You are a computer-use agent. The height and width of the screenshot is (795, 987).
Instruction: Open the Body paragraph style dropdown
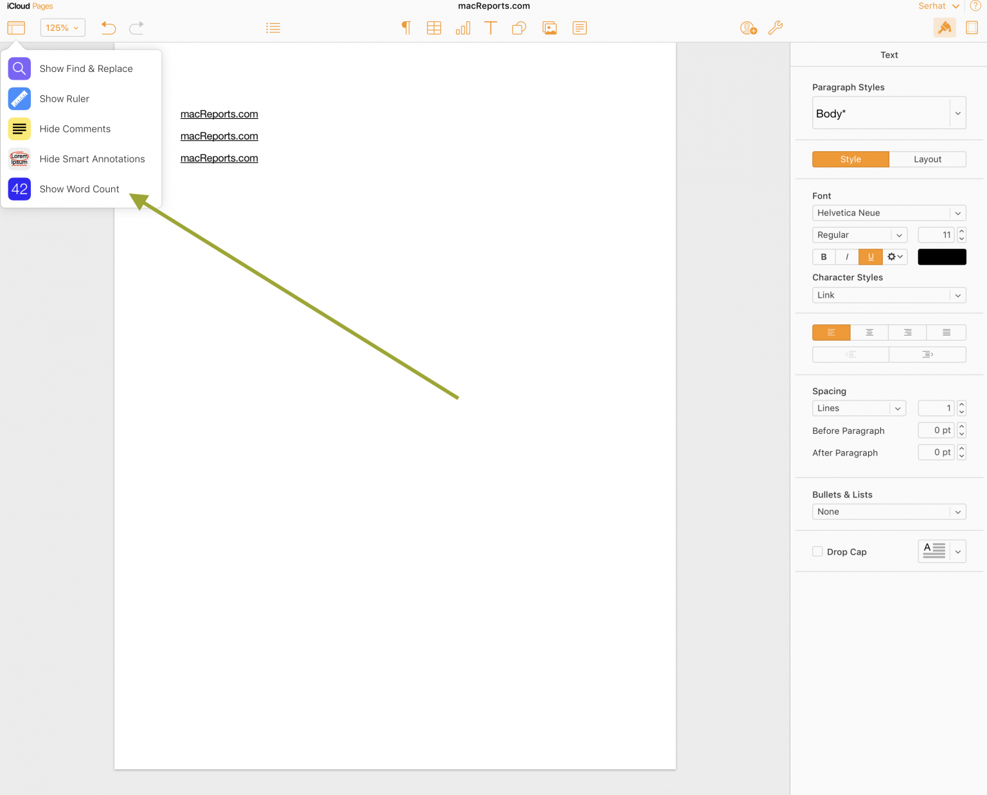[x=889, y=113]
